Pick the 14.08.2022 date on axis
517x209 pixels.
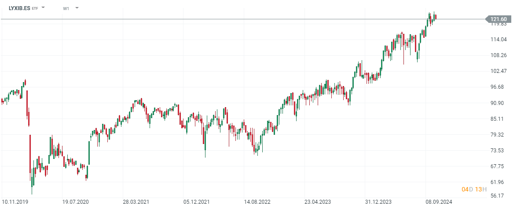257,202
